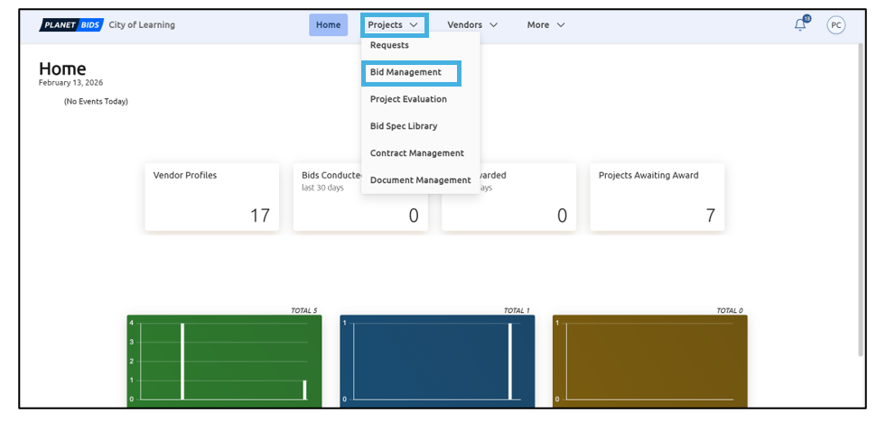Collapse the Projects dropdown menu

[393, 25]
